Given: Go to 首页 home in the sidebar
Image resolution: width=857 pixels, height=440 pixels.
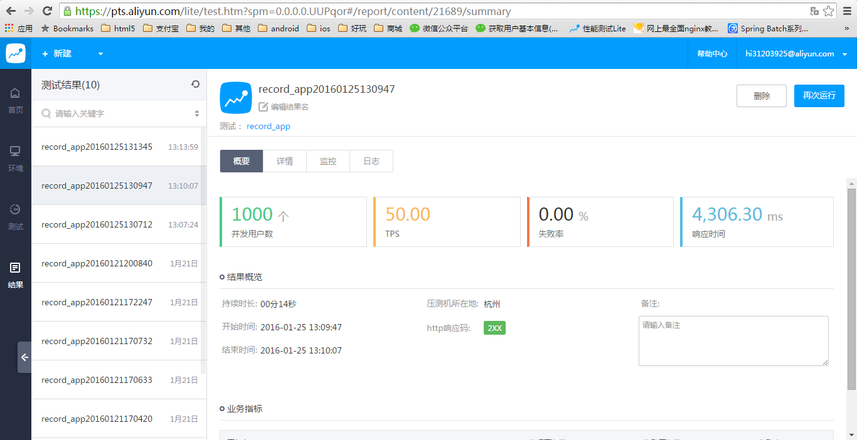Looking at the screenshot, I should [16, 100].
